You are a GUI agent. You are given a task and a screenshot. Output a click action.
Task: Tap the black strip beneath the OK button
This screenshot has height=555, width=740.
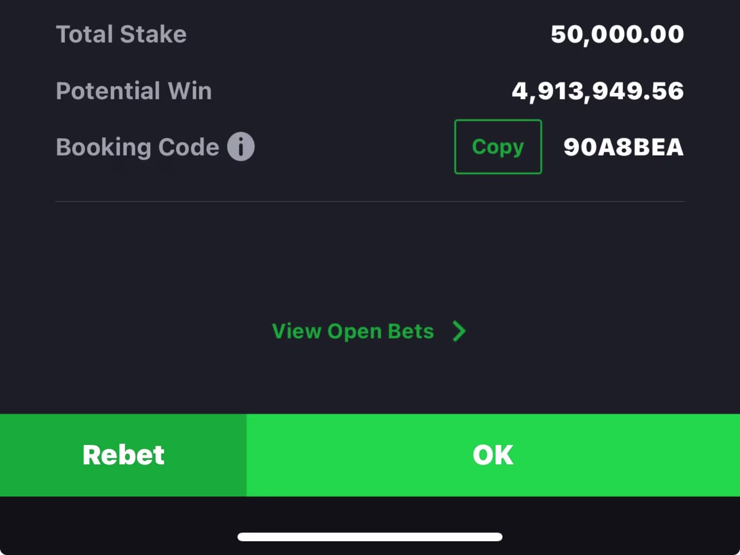point(370,513)
